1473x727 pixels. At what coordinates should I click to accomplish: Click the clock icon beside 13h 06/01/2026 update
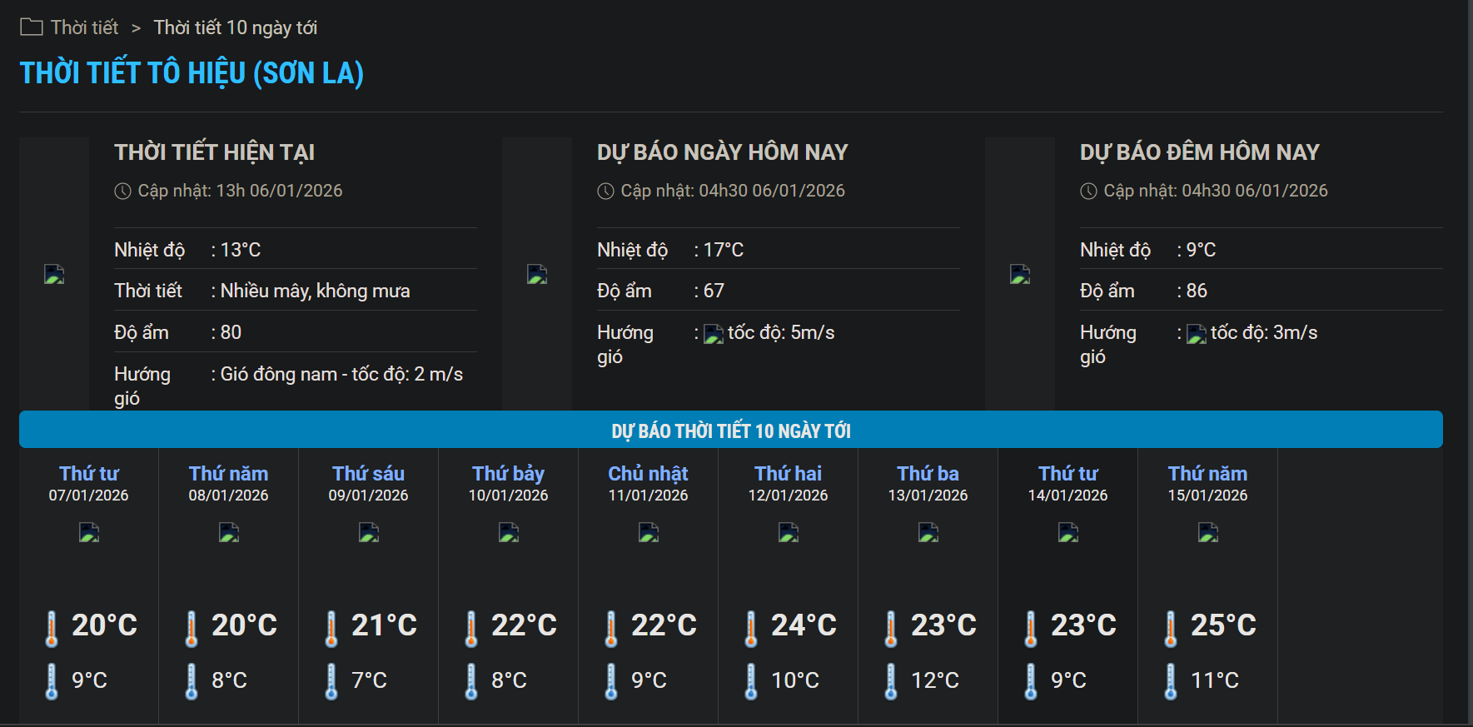122,192
